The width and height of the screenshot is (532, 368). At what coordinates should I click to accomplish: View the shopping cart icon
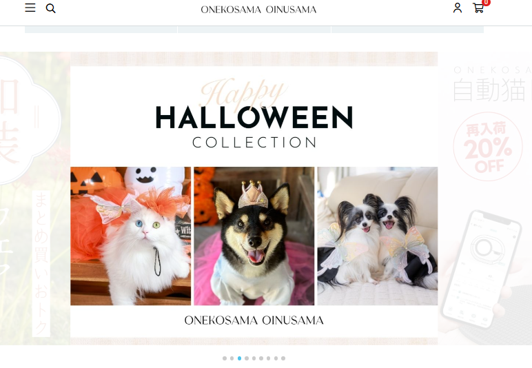click(478, 8)
